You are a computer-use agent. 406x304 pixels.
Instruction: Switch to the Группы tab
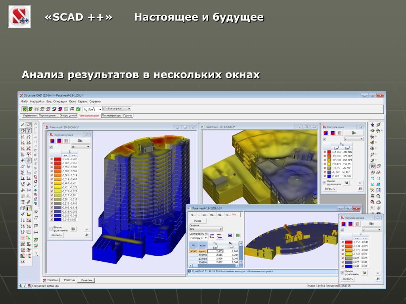(x=127, y=116)
